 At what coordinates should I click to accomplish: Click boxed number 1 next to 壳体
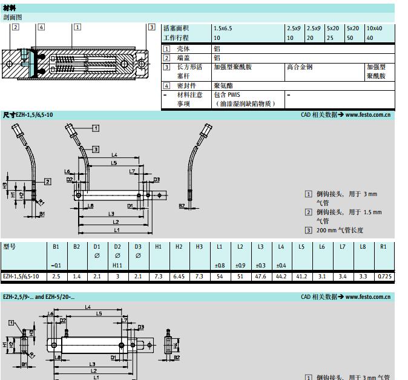(166, 48)
